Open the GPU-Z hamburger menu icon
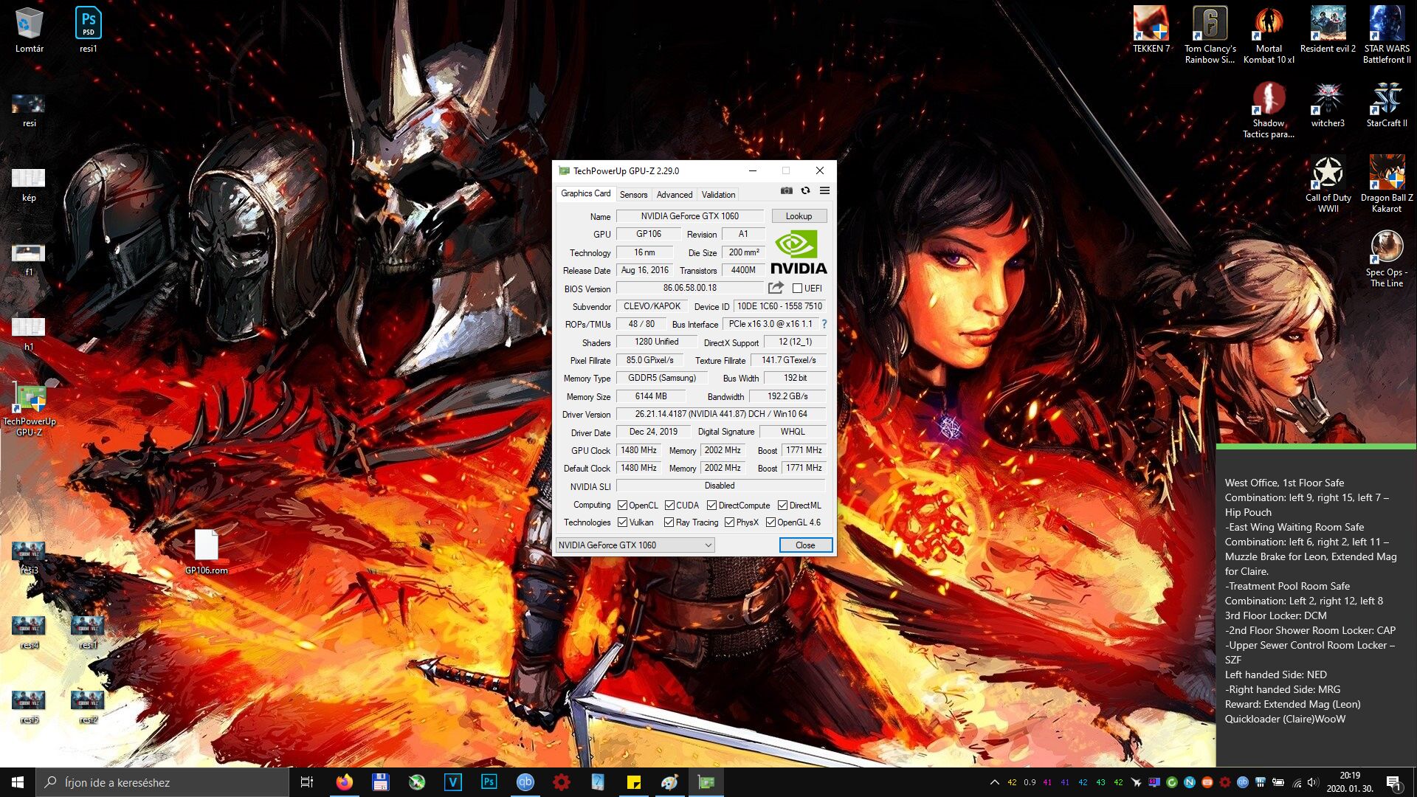This screenshot has height=797, width=1417. coord(824,190)
